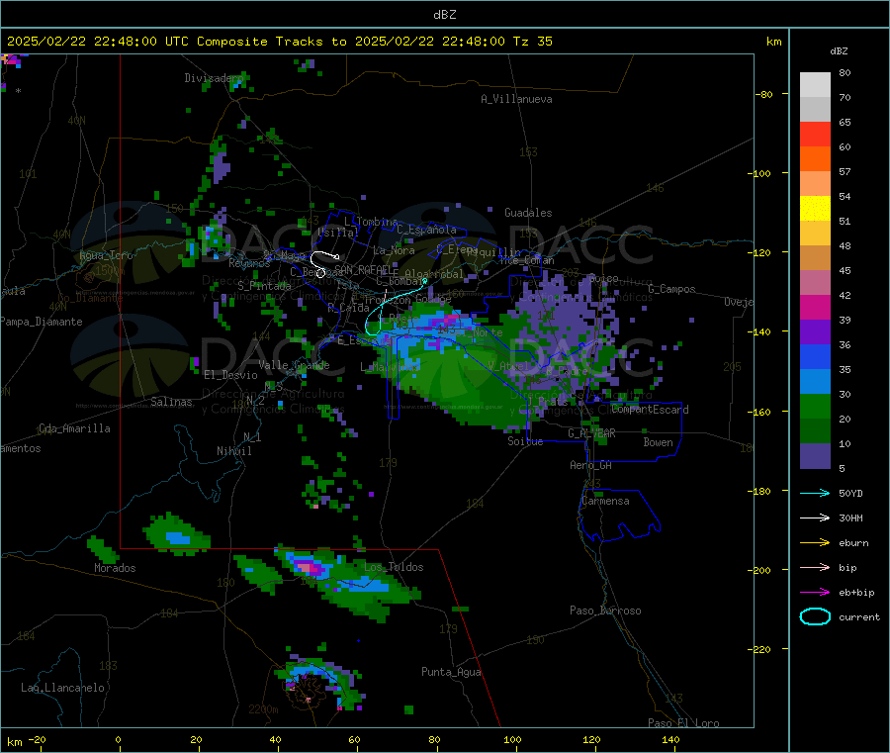Viewport: 890px width, 753px height.
Task: Click the Paso_El_Loro label
Action: click(683, 723)
